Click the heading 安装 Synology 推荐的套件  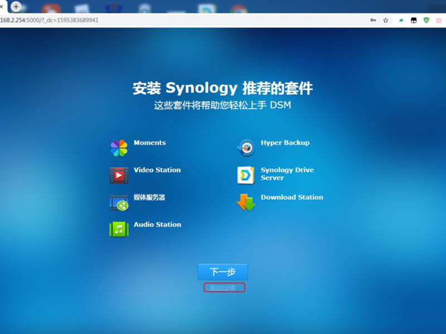(222, 88)
